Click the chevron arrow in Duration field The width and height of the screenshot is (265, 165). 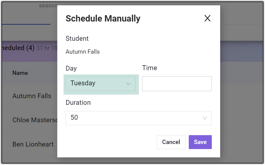[x=205, y=118]
